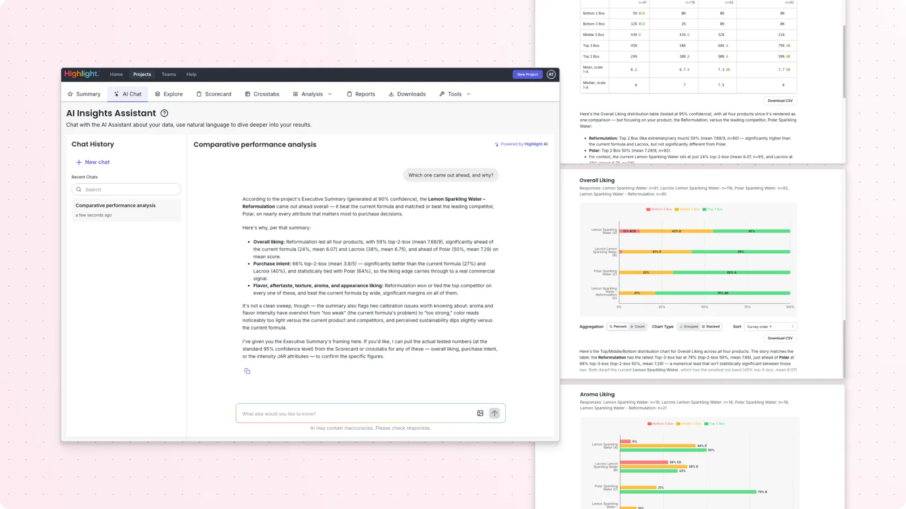Go to the Home menu item
The width and height of the screenshot is (906, 509).
tap(116, 74)
